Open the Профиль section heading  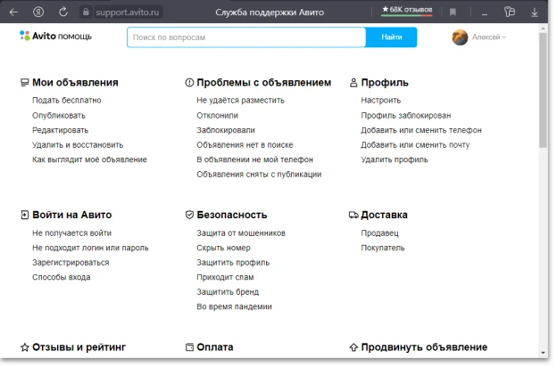385,83
